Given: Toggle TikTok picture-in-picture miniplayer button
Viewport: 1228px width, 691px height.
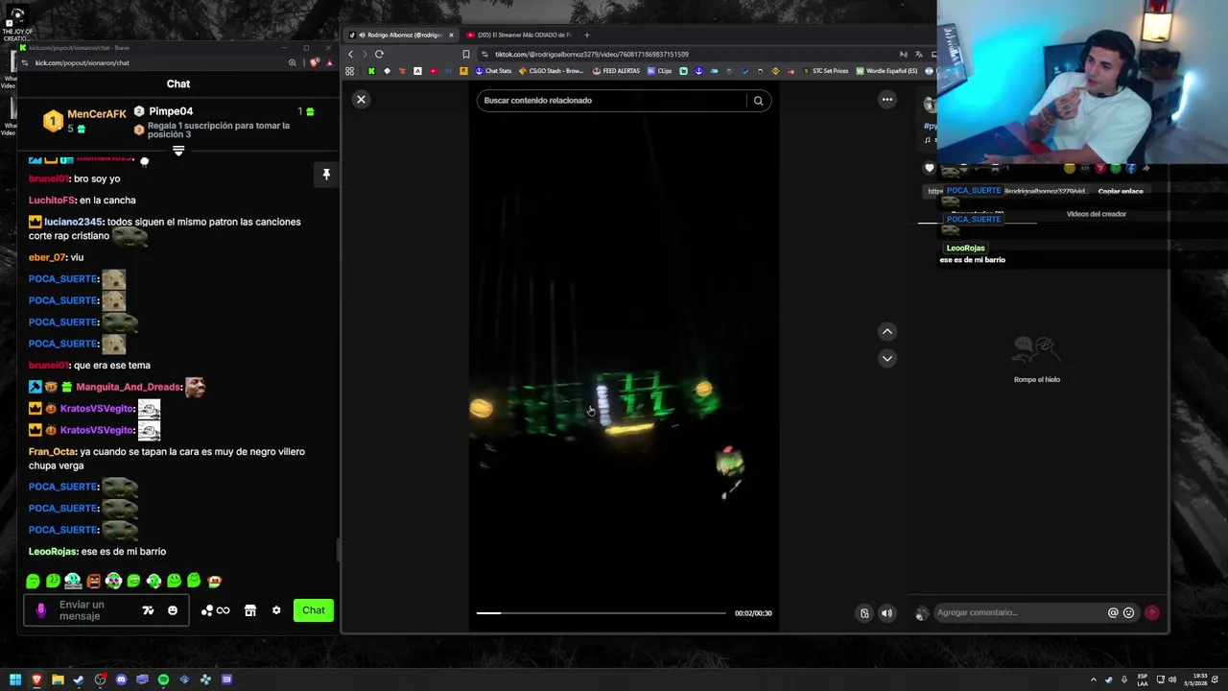Looking at the screenshot, I should pyautogui.click(x=864, y=613).
